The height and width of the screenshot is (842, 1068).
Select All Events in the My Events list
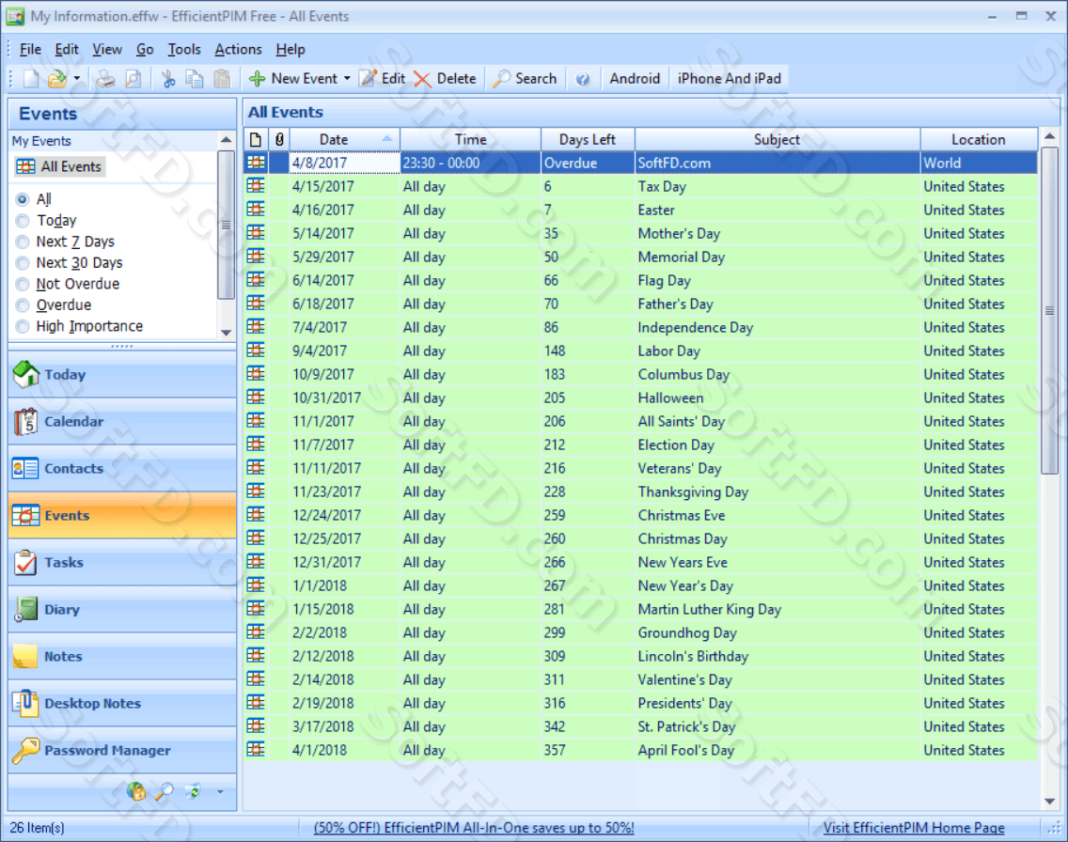pyautogui.click(x=59, y=166)
